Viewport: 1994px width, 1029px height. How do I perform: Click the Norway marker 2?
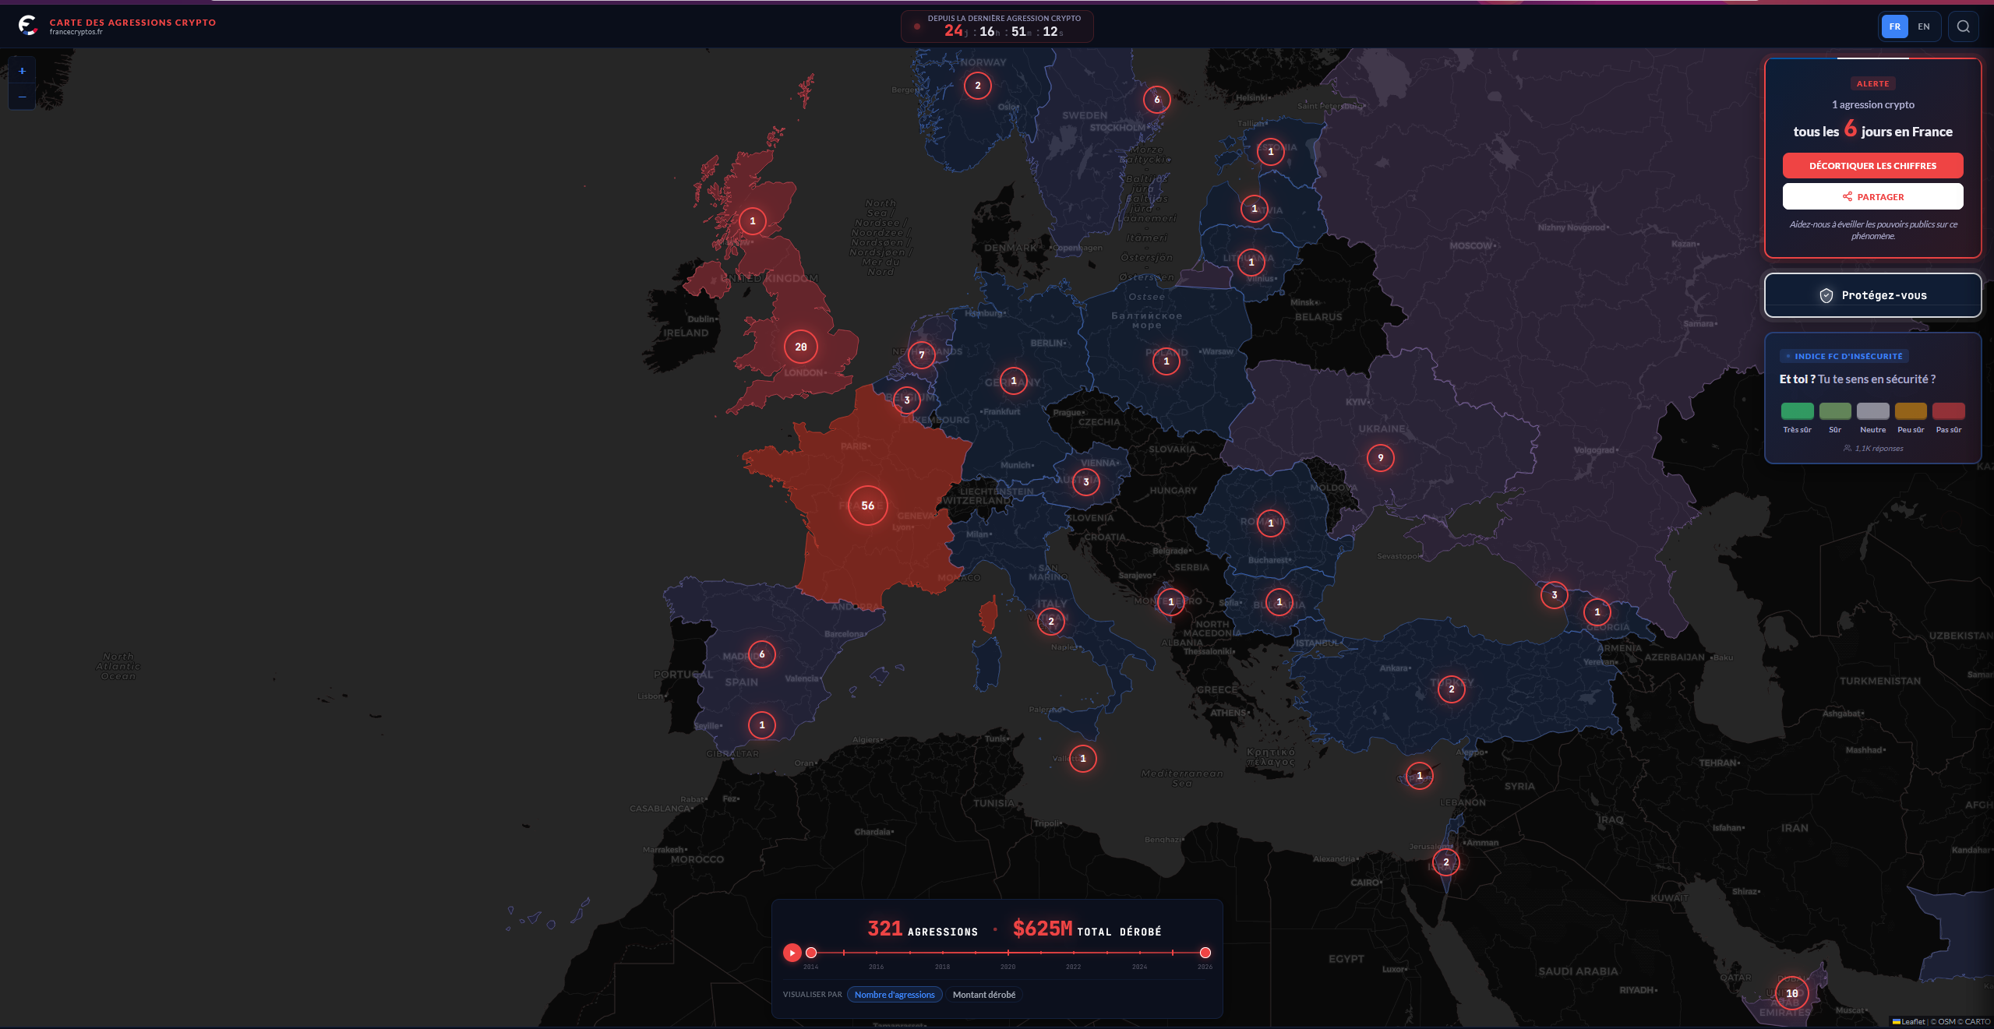977,86
